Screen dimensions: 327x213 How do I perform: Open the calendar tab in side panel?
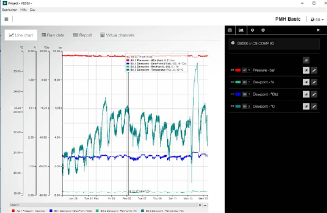(x=230, y=30)
